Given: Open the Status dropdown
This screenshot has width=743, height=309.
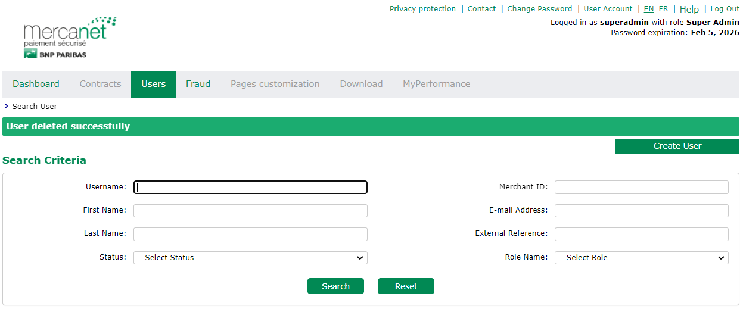Looking at the screenshot, I should 250,258.
